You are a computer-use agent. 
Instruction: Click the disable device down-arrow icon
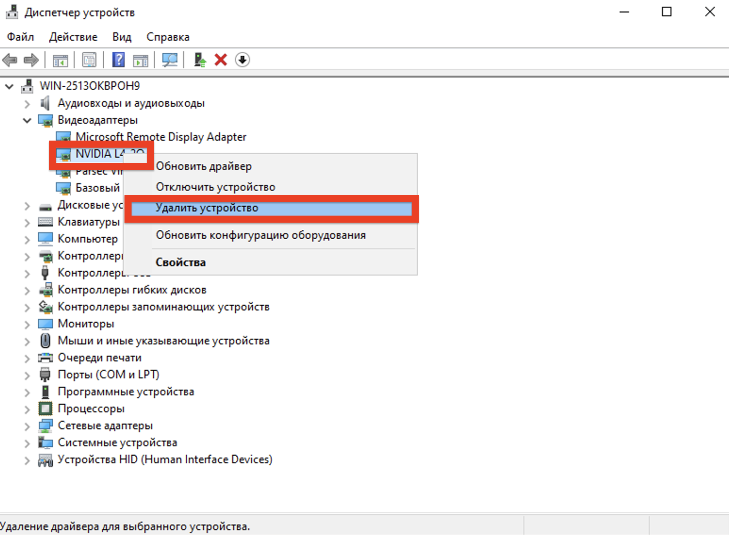(x=242, y=60)
